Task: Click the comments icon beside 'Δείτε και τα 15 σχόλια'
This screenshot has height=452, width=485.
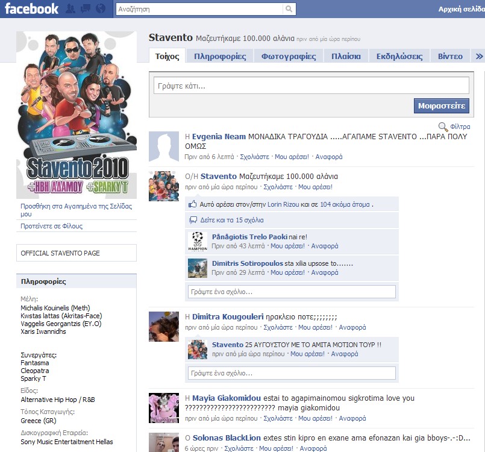Action: tap(193, 221)
